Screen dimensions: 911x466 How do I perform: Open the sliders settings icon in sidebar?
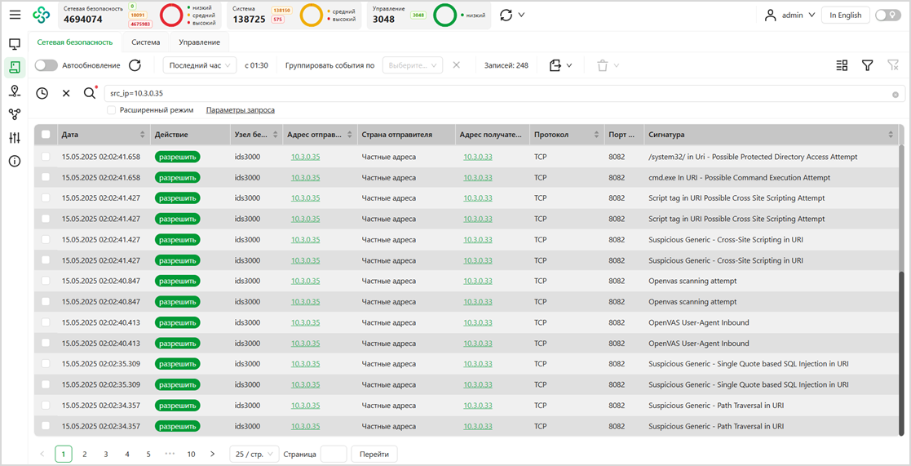click(x=15, y=138)
